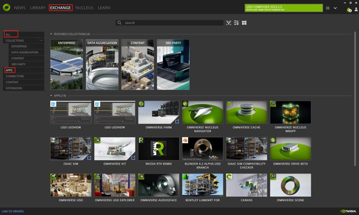Open the CONTENT featured collection card
Screen dimensions: 359x215
pos(138,65)
